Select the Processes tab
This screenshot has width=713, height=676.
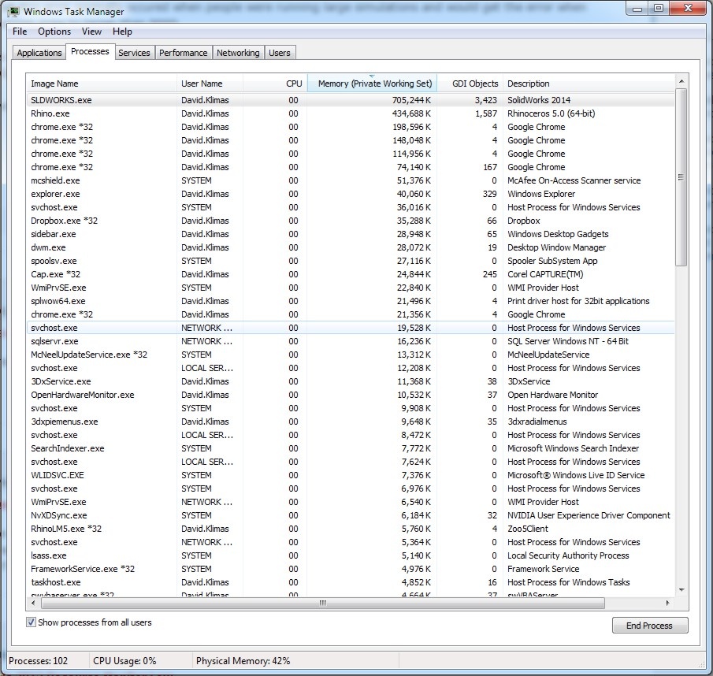90,51
